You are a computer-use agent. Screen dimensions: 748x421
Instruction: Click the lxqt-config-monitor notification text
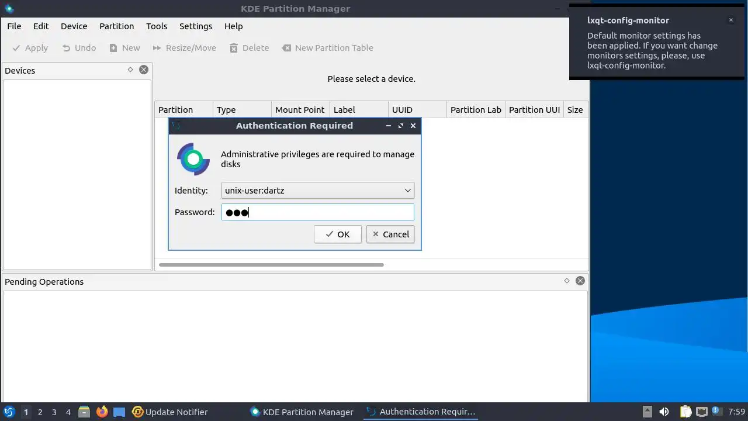click(652, 50)
